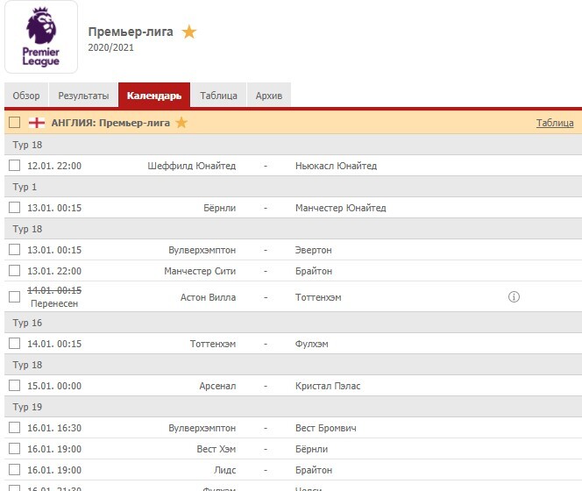This screenshot has width=582, height=491.
Task: Check the АНГЛИЯ: Премьер-лига league checkbox
Action: (x=15, y=123)
